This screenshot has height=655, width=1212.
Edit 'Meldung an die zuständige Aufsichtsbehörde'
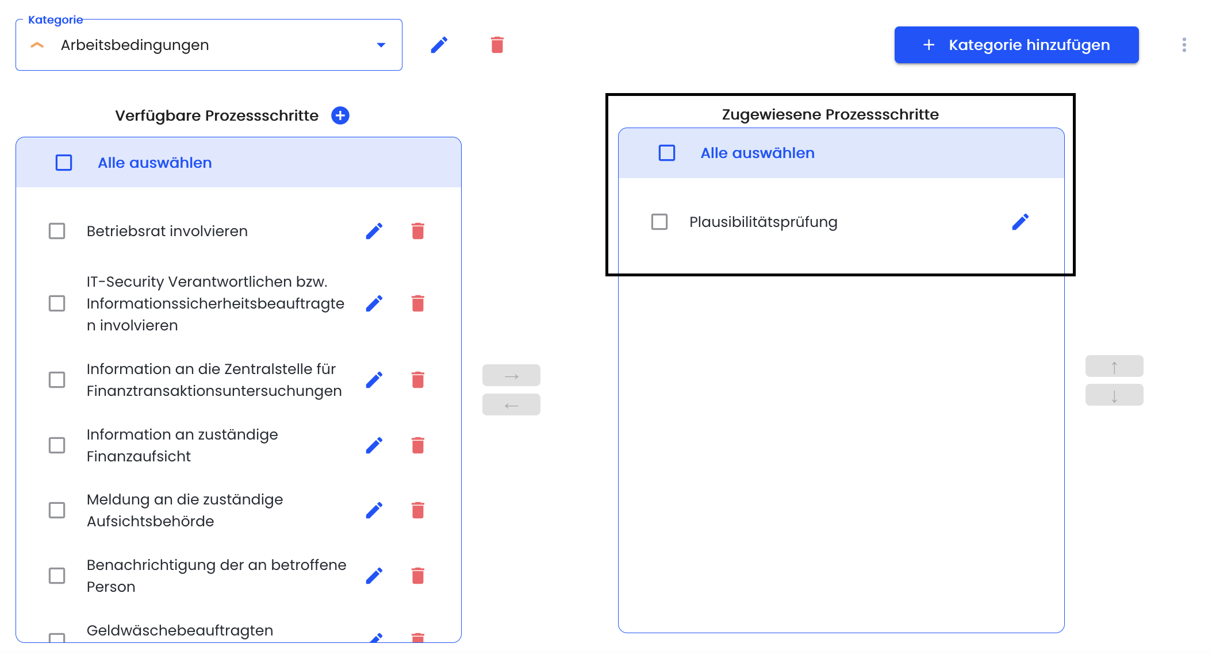pyautogui.click(x=374, y=510)
